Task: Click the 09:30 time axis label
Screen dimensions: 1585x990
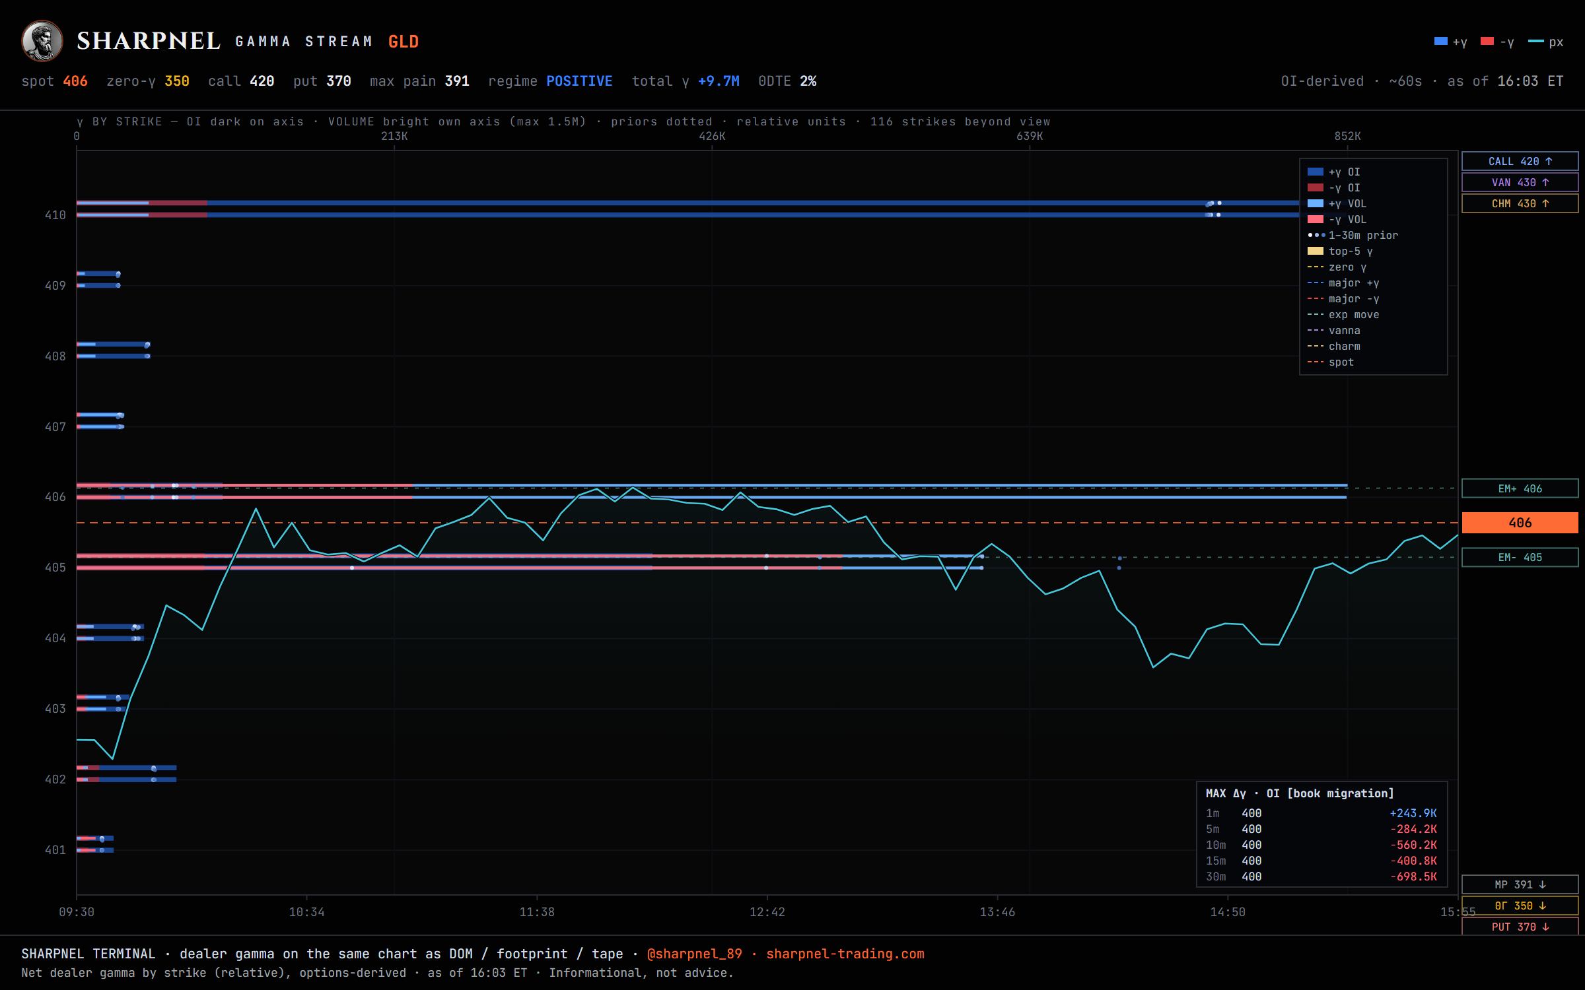Action: click(77, 912)
